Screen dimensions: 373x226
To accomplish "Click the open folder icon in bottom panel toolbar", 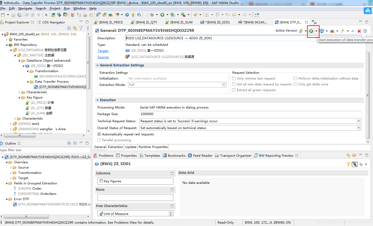I will click(x=354, y=155).
